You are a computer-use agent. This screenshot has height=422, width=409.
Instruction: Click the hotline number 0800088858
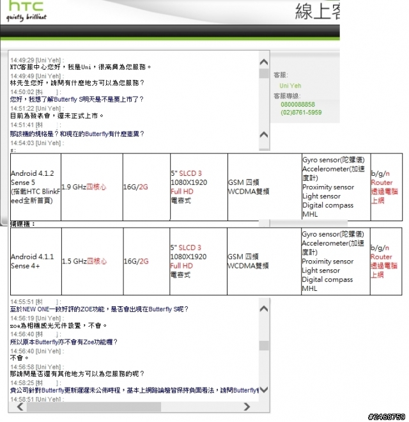[x=298, y=104]
